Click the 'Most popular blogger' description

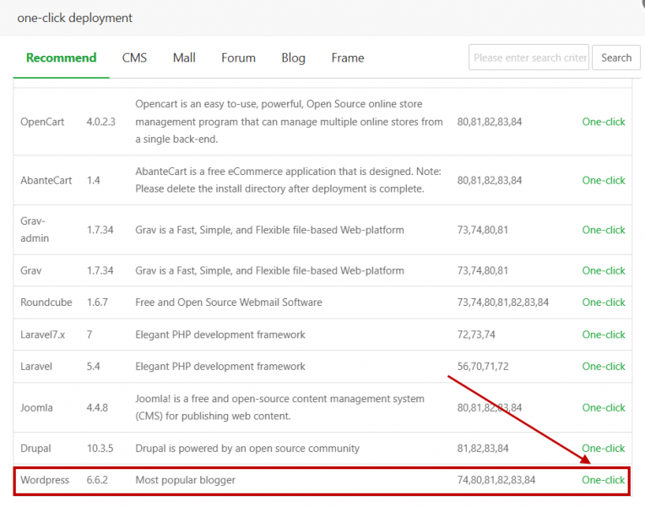[185, 480]
